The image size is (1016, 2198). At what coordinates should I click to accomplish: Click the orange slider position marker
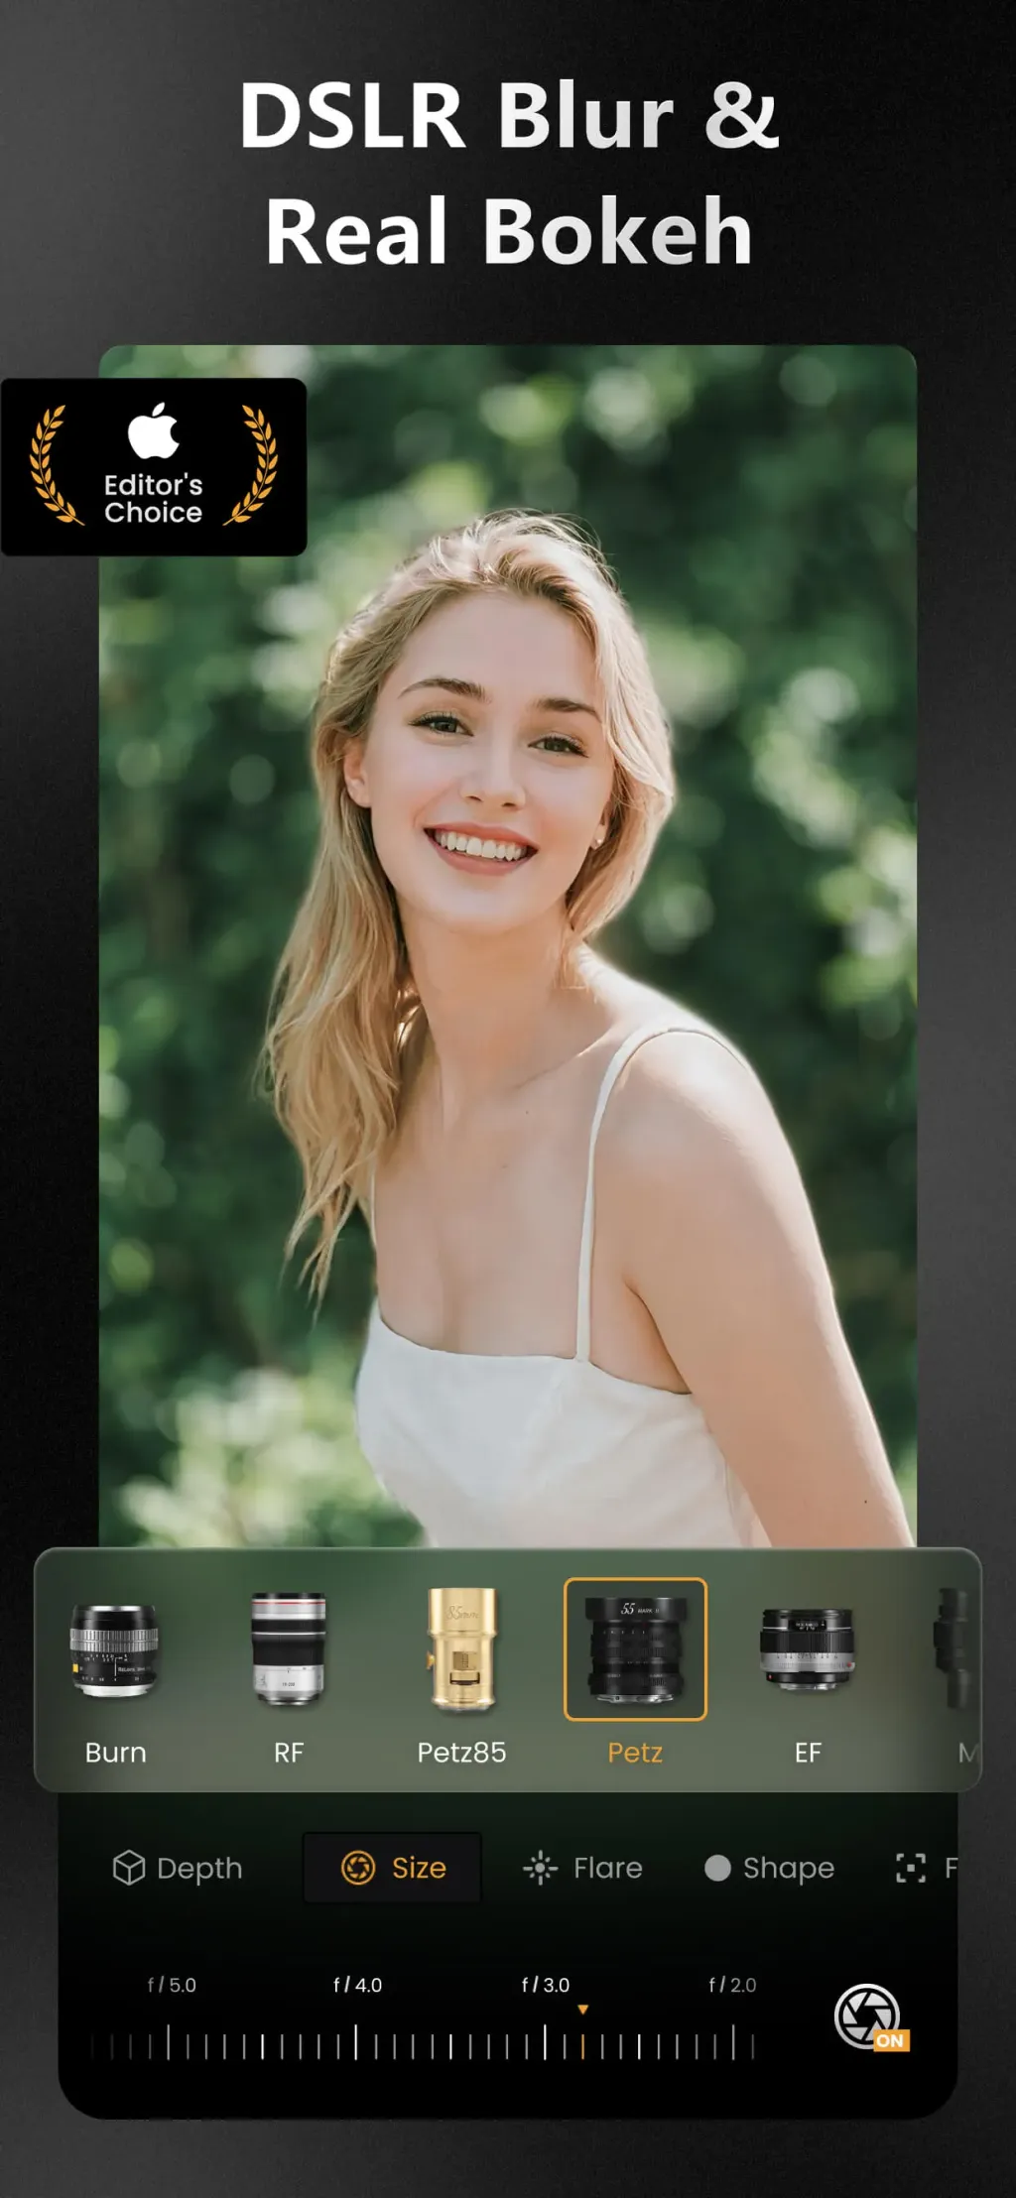coord(582,2010)
